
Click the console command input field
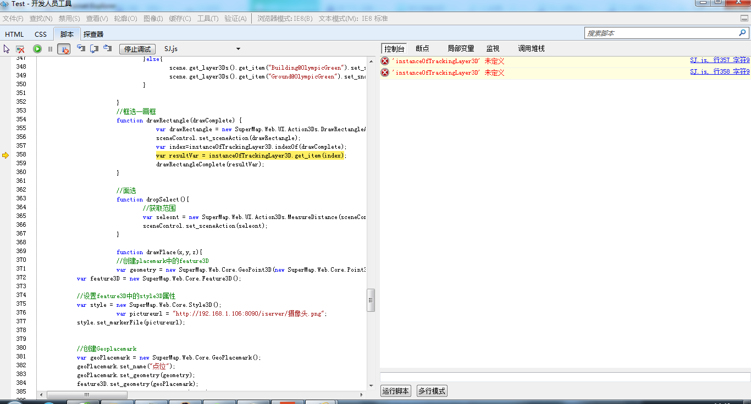coord(565,377)
